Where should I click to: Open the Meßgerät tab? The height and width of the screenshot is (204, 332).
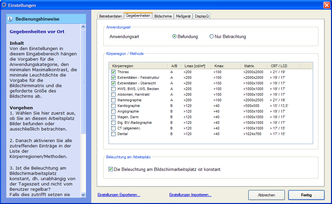click(183, 16)
